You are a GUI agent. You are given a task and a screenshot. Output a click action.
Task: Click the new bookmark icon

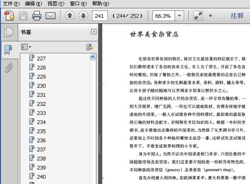(x=90, y=47)
